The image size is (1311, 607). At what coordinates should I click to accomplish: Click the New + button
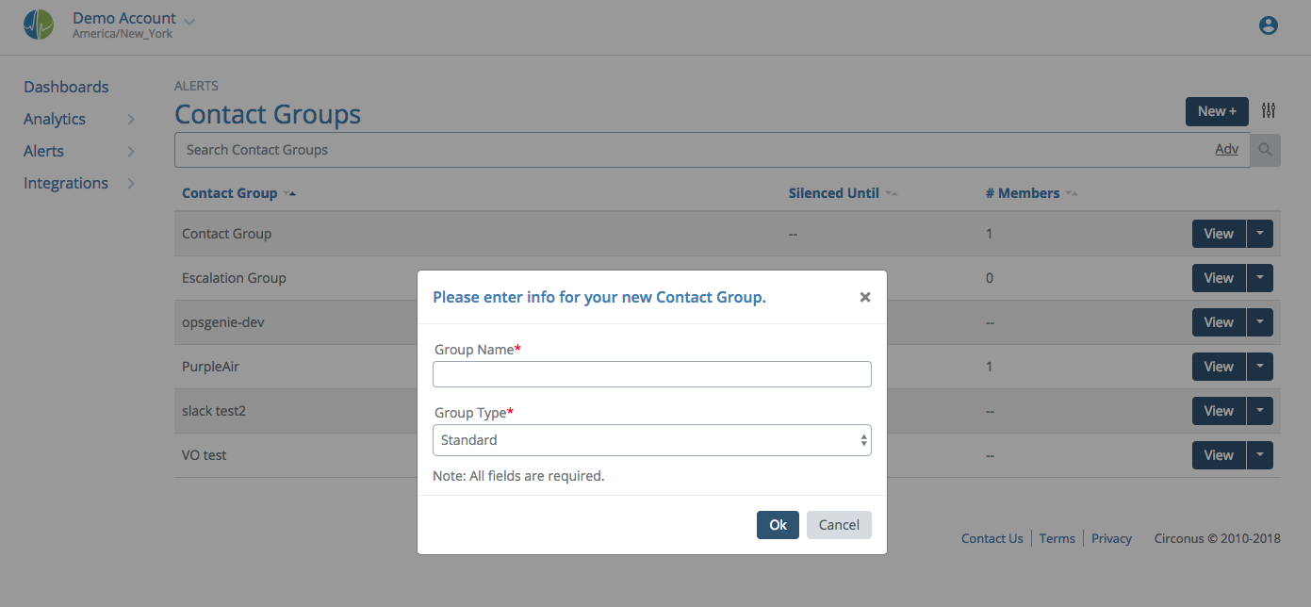tap(1216, 110)
